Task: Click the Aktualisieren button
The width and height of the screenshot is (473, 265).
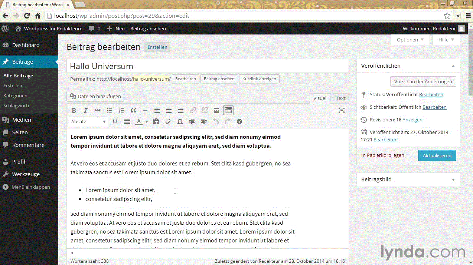Action: click(437, 155)
